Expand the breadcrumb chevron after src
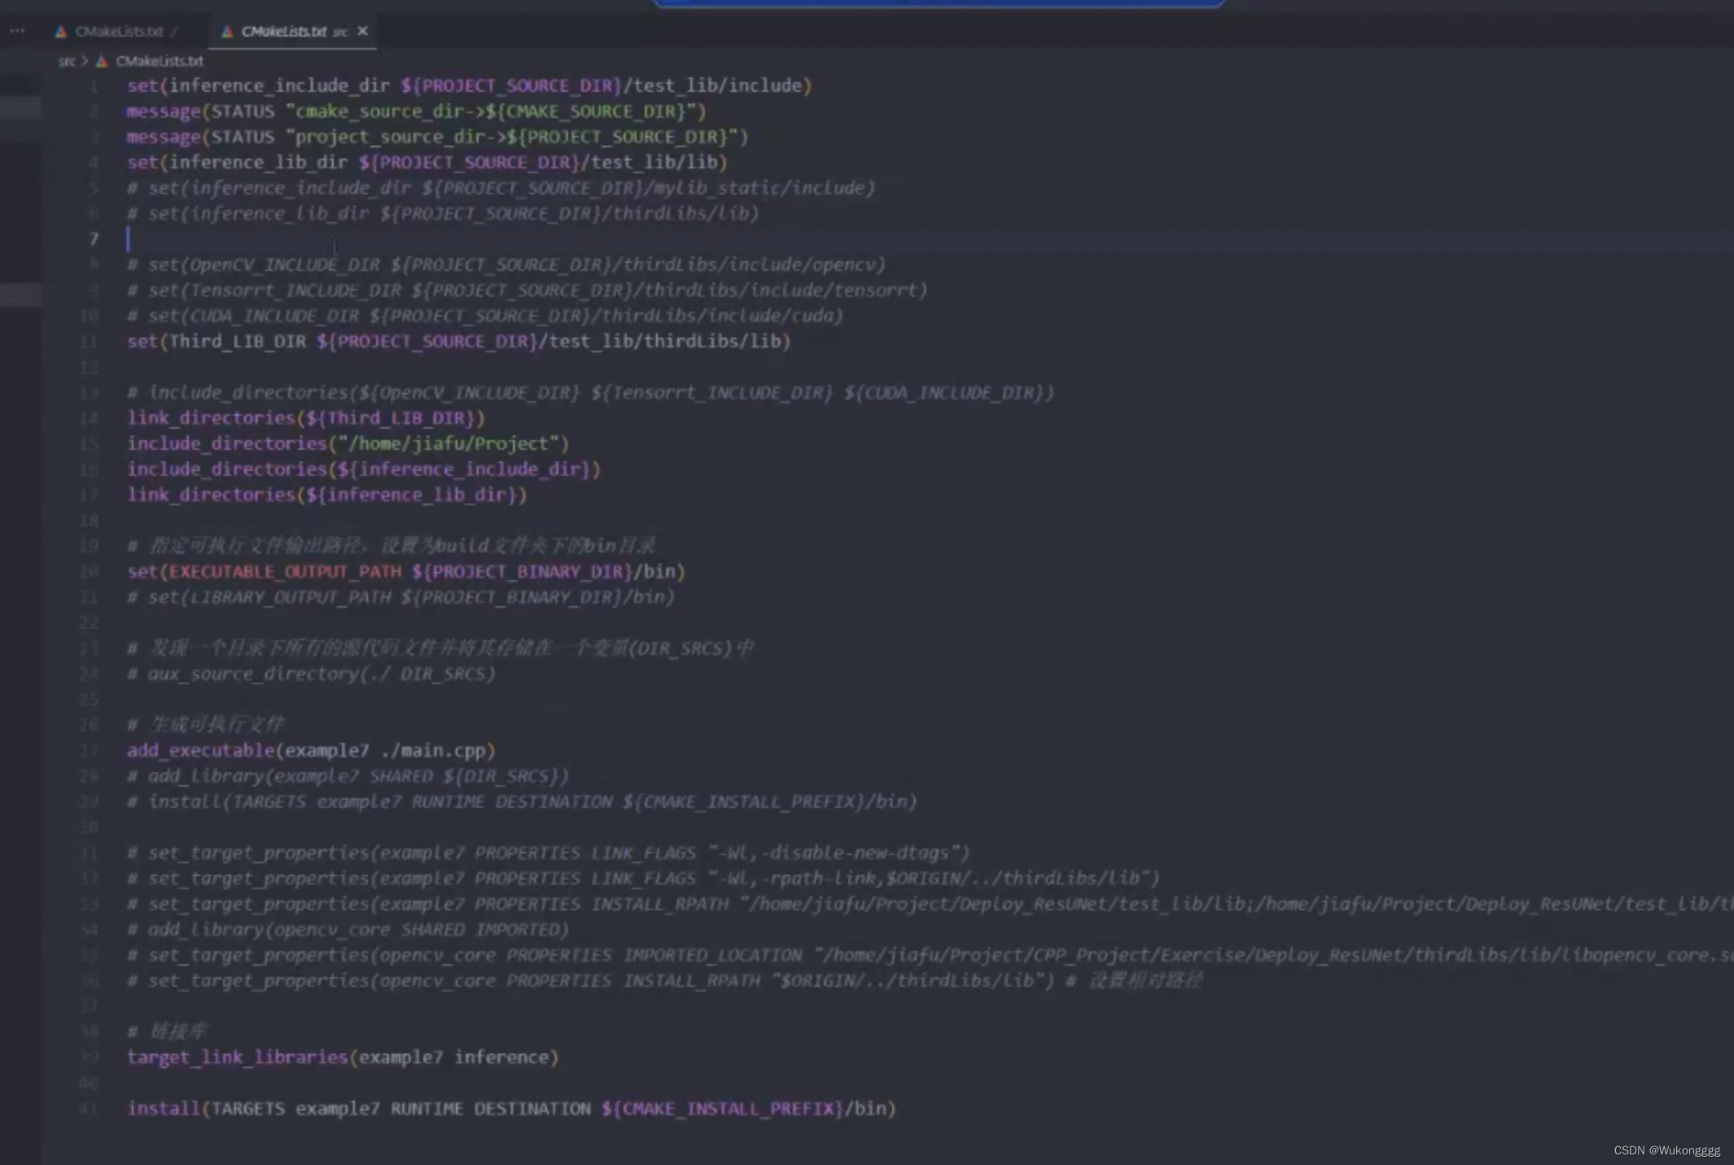 click(x=85, y=60)
